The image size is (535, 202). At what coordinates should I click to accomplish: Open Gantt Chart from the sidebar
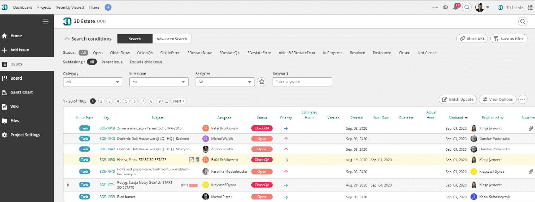(21, 92)
